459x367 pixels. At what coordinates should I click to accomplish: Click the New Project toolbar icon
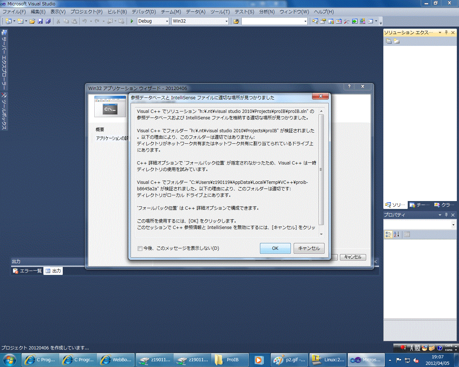8,21
